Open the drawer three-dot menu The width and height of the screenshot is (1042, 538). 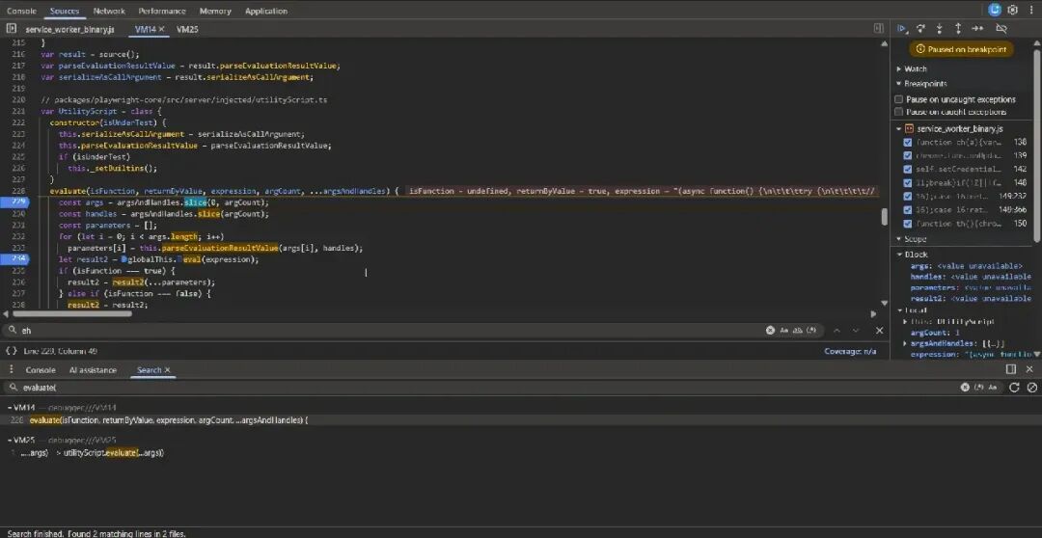point(11,369)
